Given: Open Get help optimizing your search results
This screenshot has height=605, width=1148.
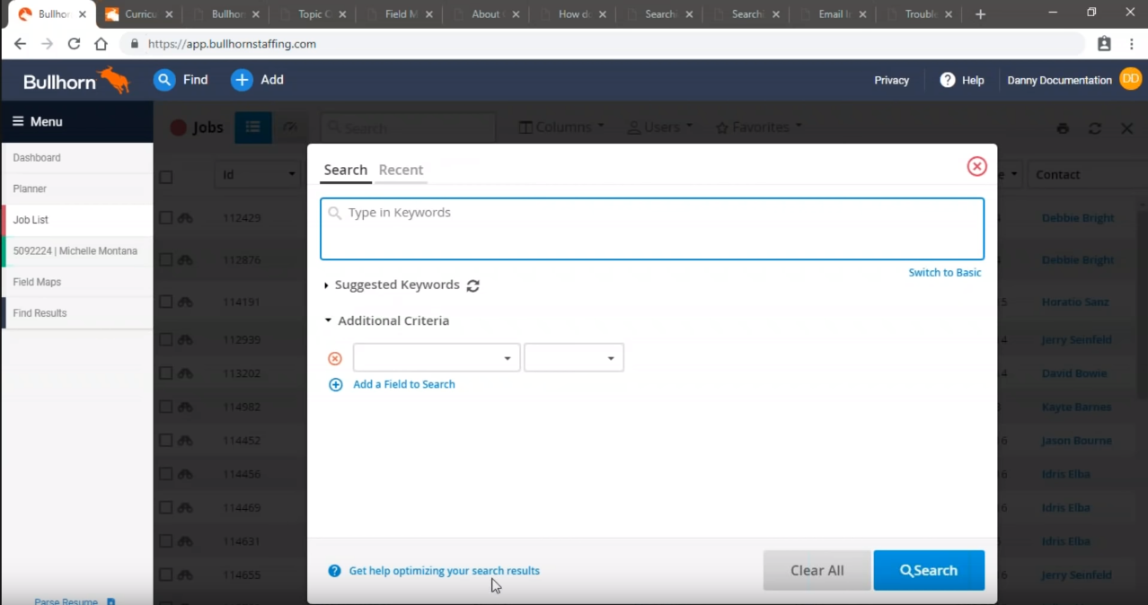Looking at the screenshot, I should click(445, 571).
